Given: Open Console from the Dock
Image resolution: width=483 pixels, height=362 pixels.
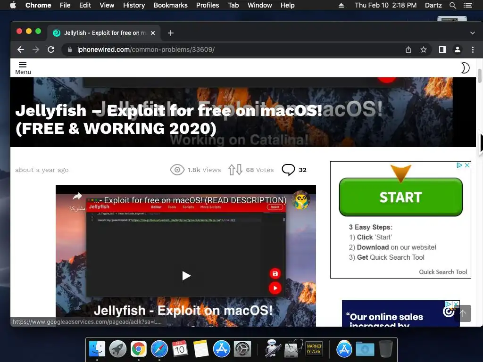Looking at the screenshot, I should coord(314,349).
